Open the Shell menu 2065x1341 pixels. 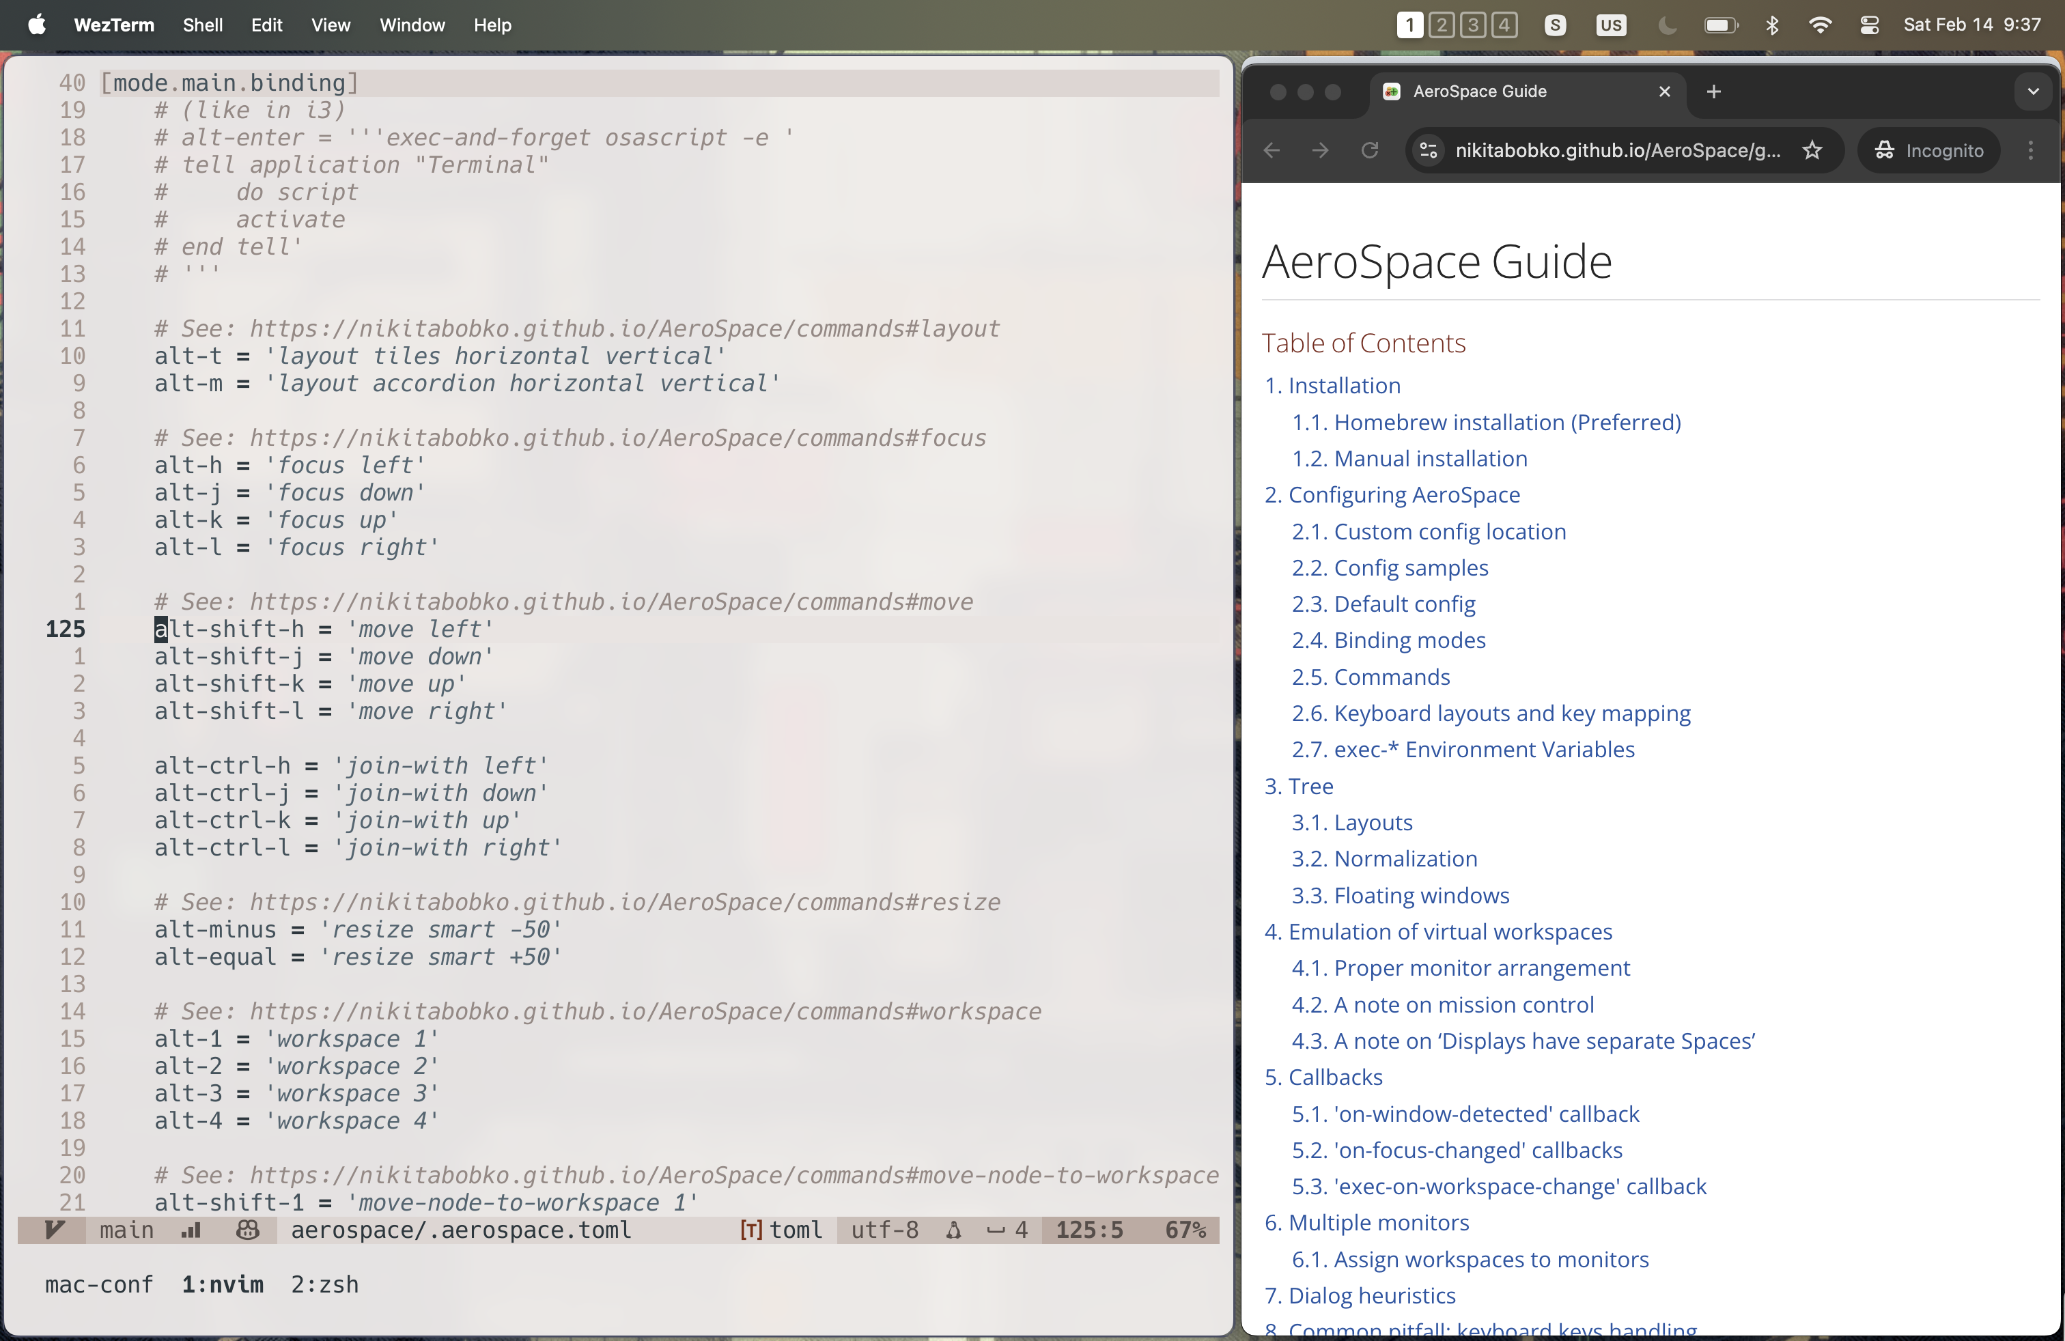pyautogui.click(x=202, y=25)
